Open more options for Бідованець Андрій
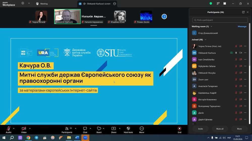The height and width of the screenshot is (141, 252). (x=245, y=93)
